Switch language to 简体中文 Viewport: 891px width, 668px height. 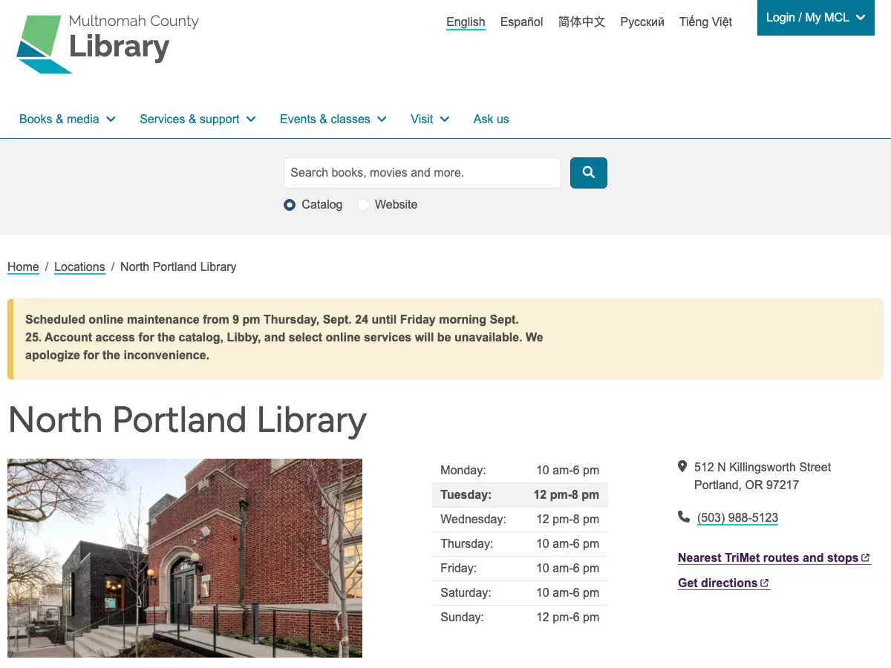tap(582, 22)
